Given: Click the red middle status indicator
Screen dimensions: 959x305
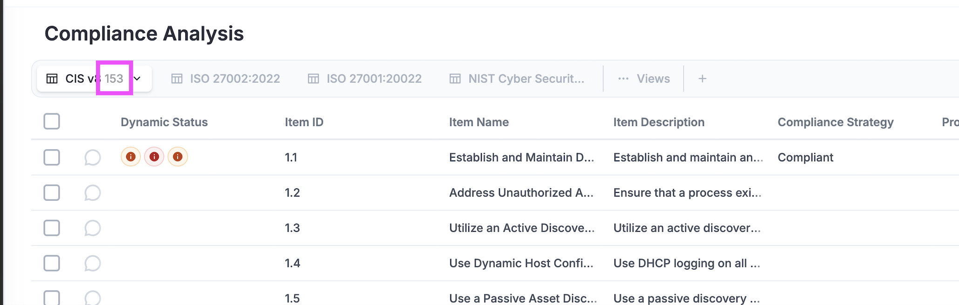Looking at the screenshot, I should [154, 157].
